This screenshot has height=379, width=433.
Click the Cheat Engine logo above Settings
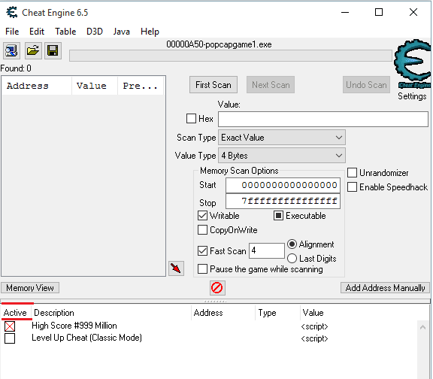[413, 64]
